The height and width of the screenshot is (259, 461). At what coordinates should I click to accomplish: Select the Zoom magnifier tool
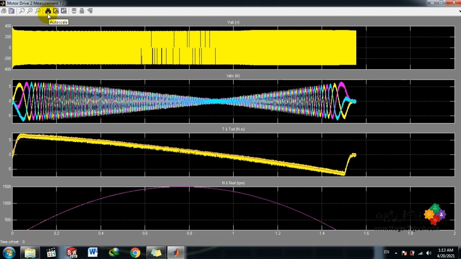(x=22, y=11)
